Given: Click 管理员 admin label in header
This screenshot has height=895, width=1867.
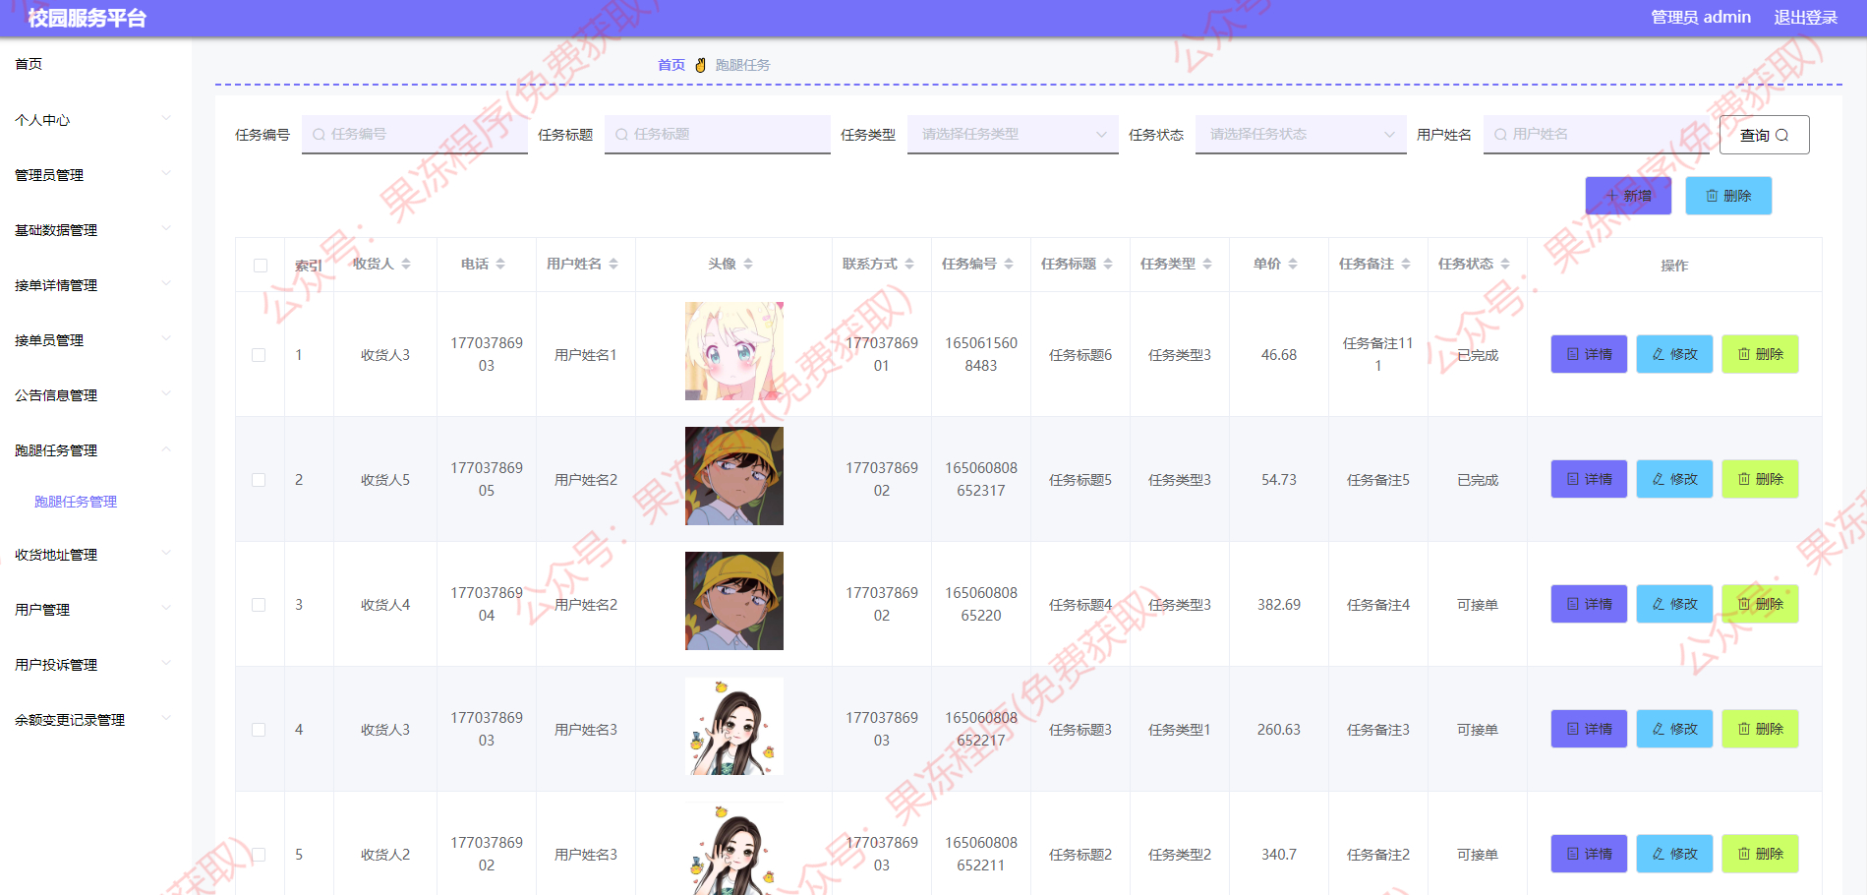Looking at the screenshot, I should click(x=1701, y=18).
